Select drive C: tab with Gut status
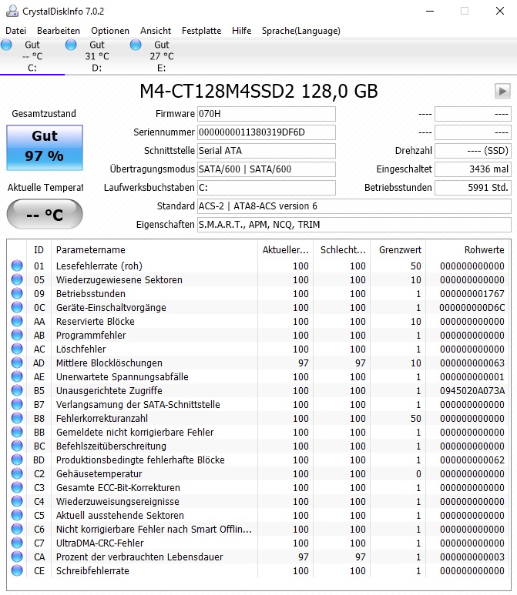 [32, 56]
